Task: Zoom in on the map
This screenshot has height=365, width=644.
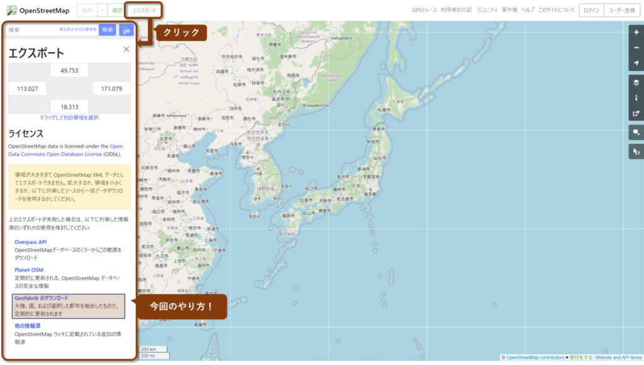Action: click(636, 33)
